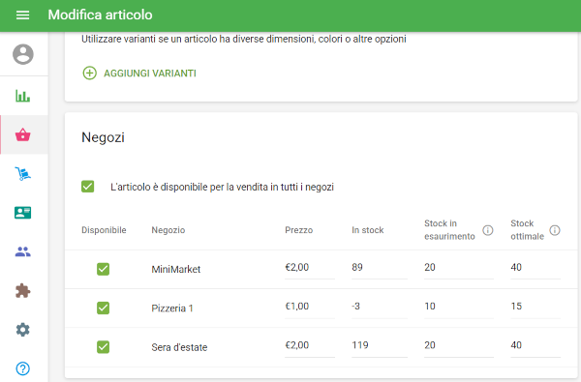This screenshot has height=382, width=581.
Task: Open settings gear icon in sidebar
Action: pos(22,330)
